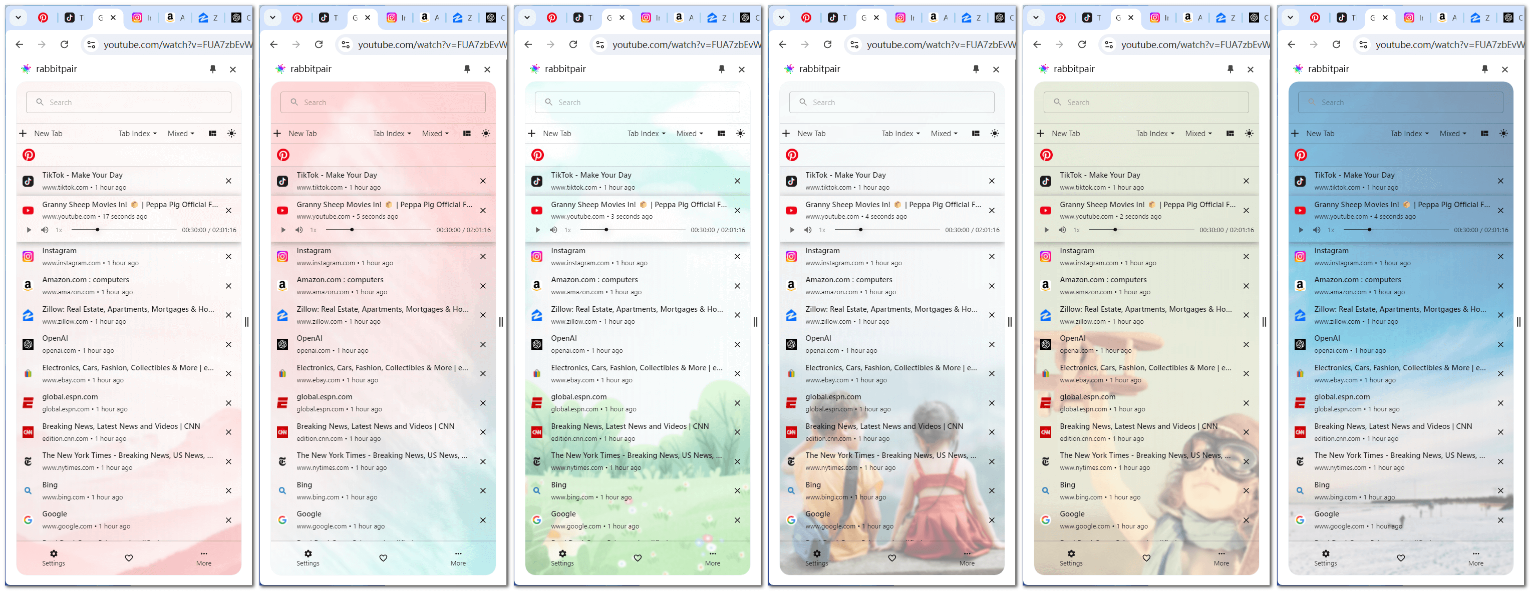
Task: Mute YouTube video in second pink panel
Action: 299,230
